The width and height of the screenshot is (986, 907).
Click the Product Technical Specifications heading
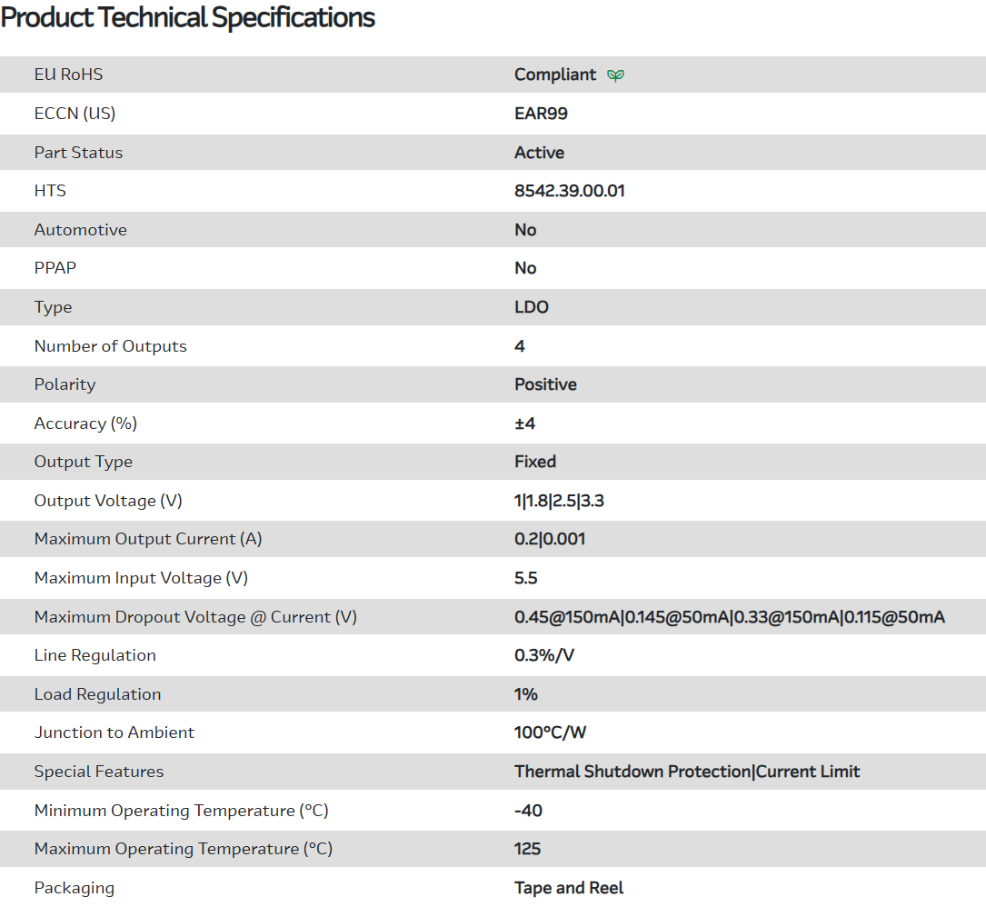[x=188, y=17]
